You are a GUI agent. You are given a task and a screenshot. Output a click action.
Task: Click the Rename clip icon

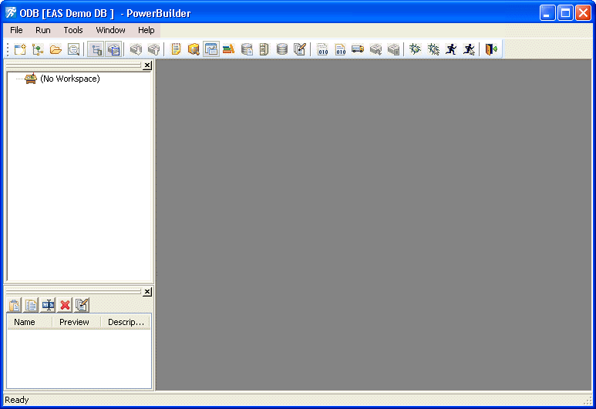(49, 305)
